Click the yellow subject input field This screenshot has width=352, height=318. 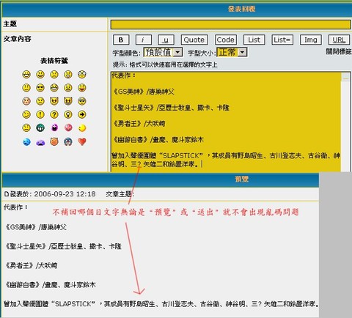[x=230, y=24]
